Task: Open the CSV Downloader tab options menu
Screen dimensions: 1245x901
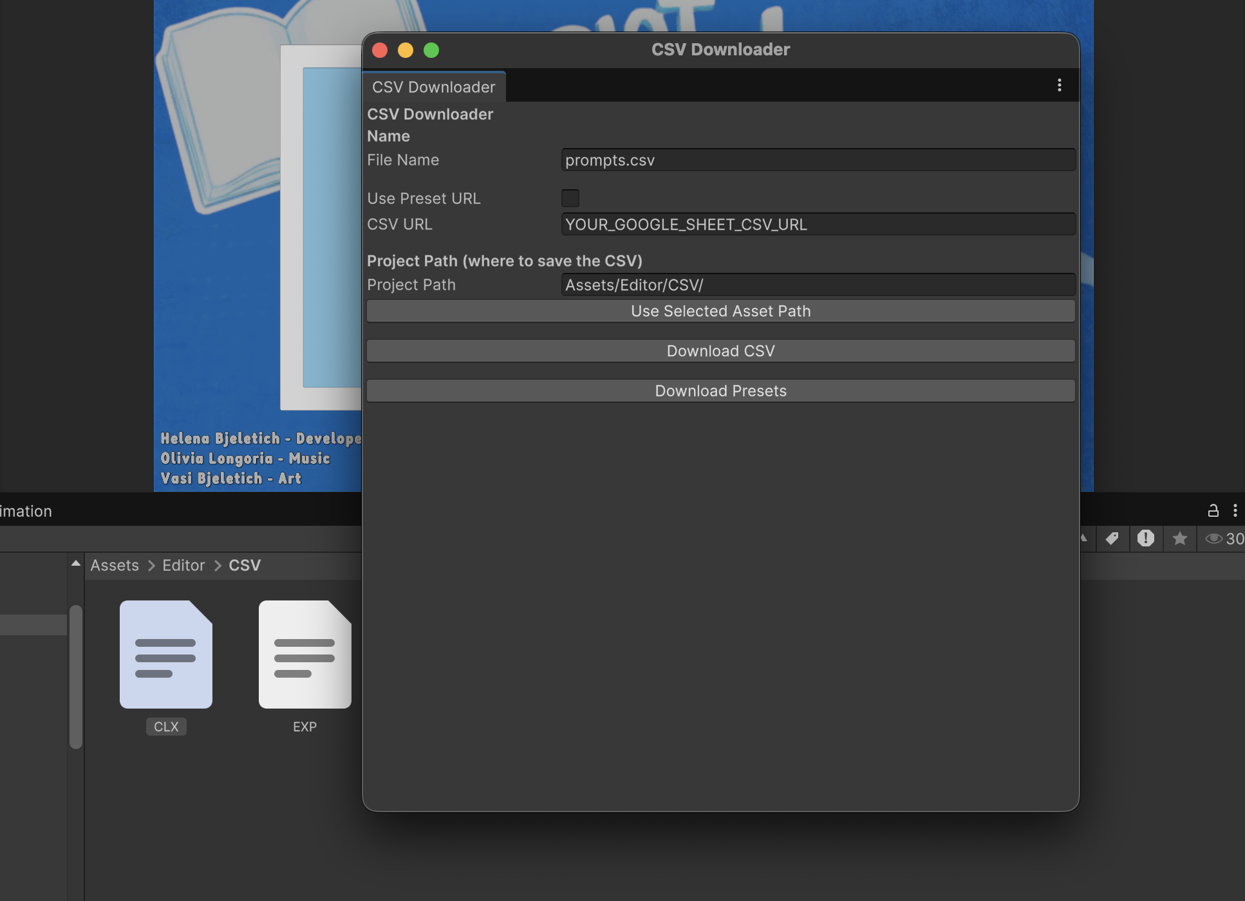Action: click(1059, 86)
